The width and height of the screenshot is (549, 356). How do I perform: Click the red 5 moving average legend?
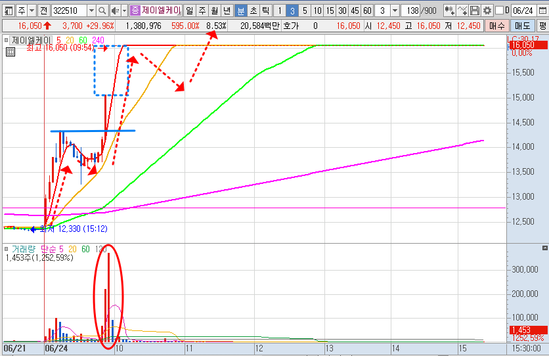[58, 40]
